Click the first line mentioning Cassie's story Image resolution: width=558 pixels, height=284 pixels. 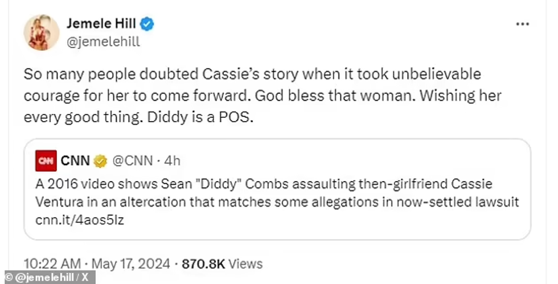tap(252, 74)
